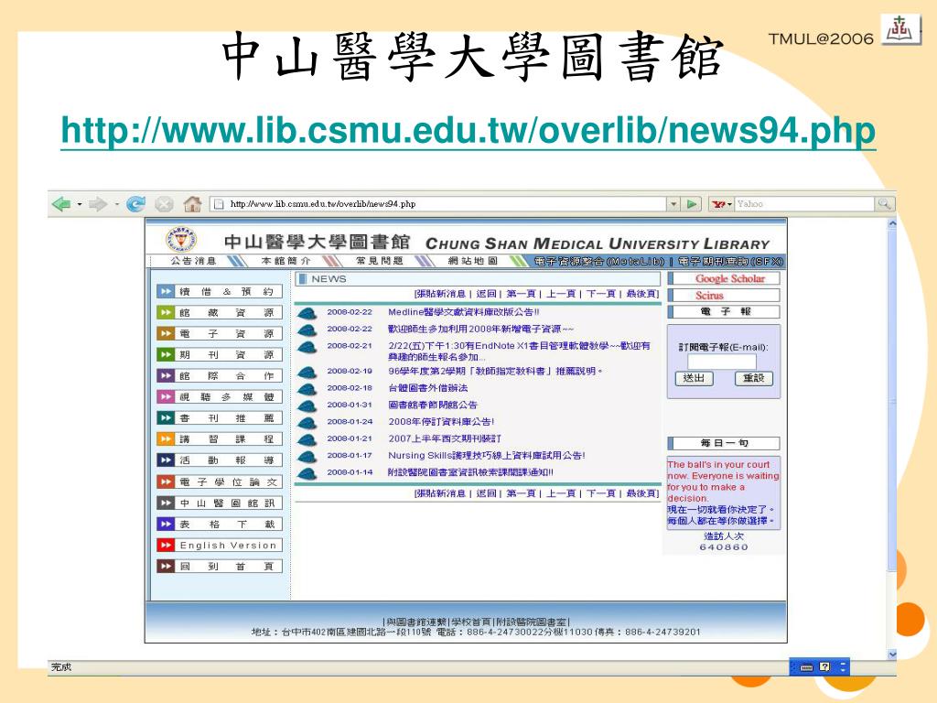
Task: Click the university logo emblem
Action: (181, 239)
